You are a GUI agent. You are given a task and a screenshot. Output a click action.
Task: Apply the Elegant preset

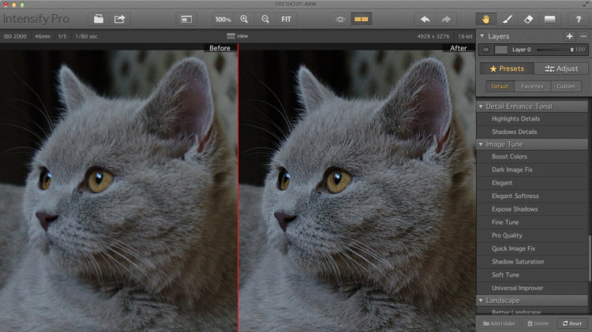[532, 183]
